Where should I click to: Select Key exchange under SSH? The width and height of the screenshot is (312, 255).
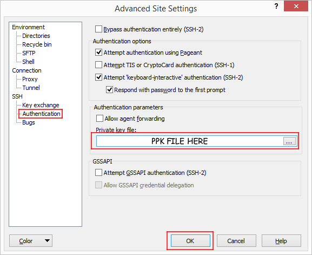click(41, 105)
